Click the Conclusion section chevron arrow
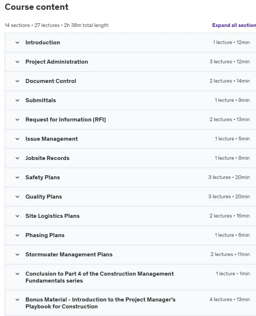256x316 pixels. [17, 274]
